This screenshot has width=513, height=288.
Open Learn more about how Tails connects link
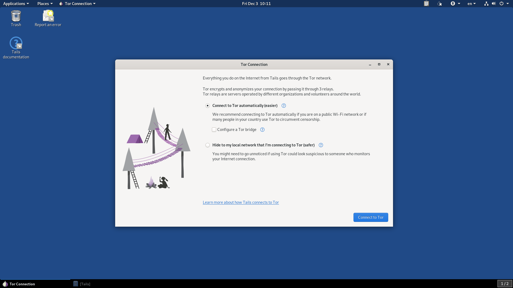[x=241, y=202]
